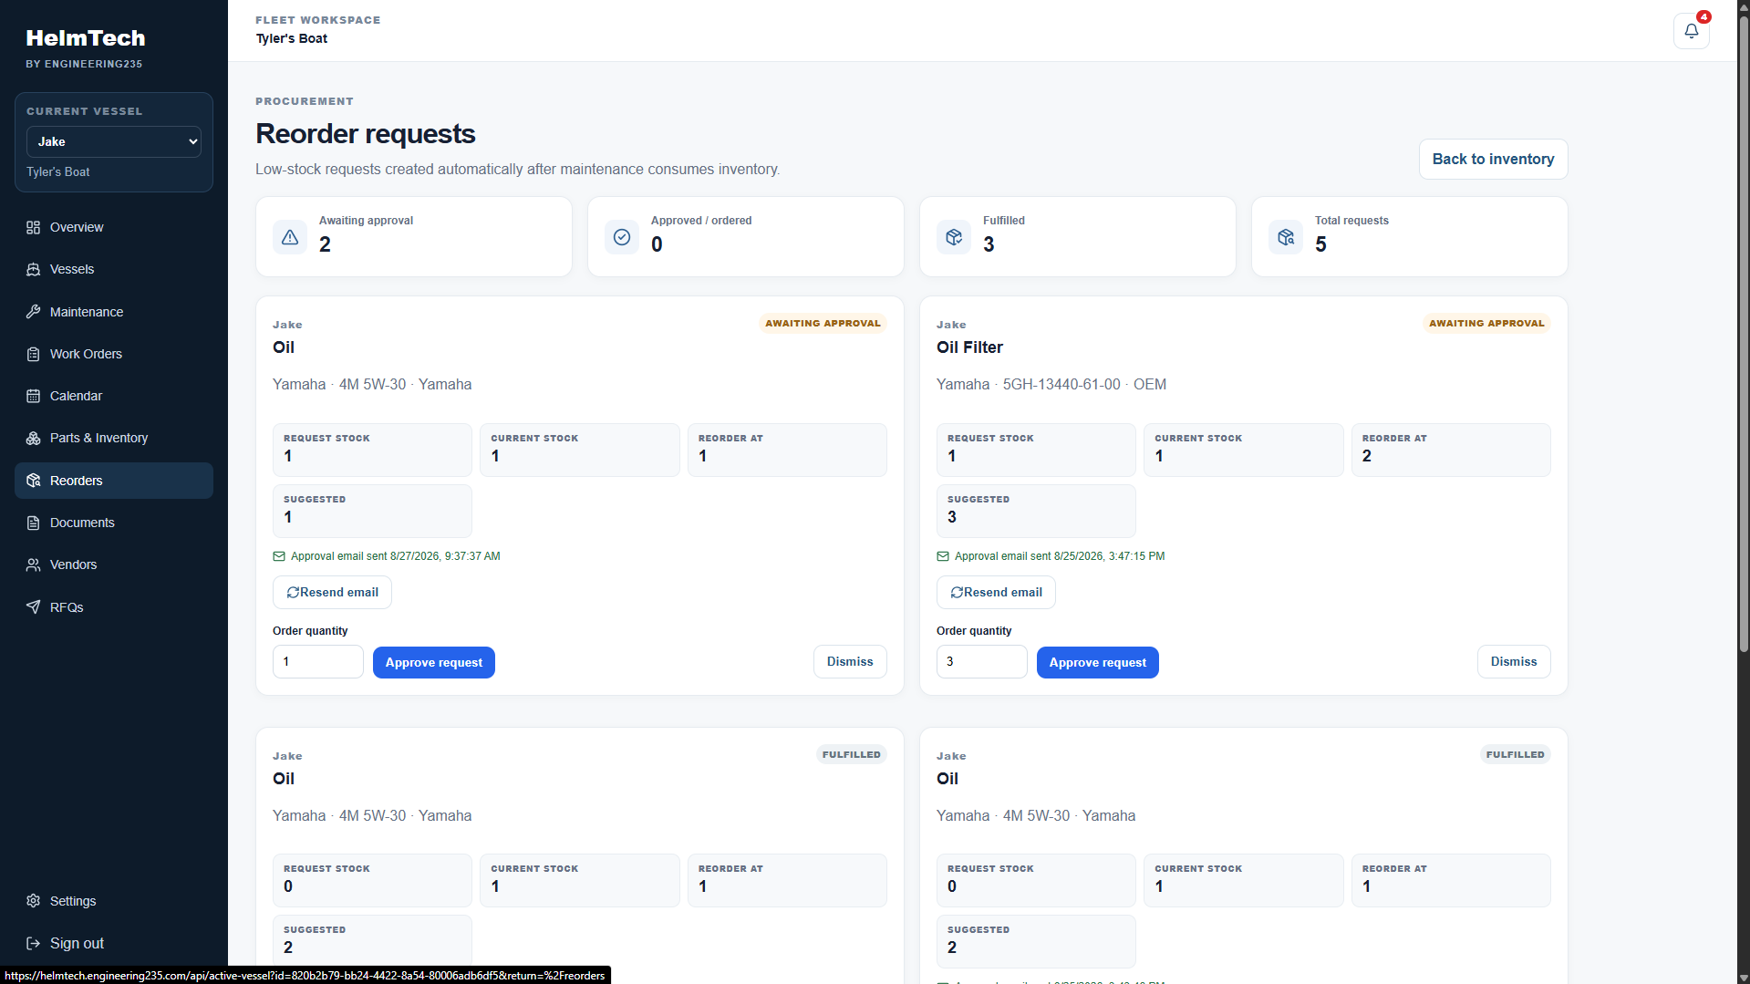This screenshot has height=984, width=1750.
Task: Click 'Approval email sent 8/25/2026, 3:47:15 PM' text
Action: click(1060, 555)
